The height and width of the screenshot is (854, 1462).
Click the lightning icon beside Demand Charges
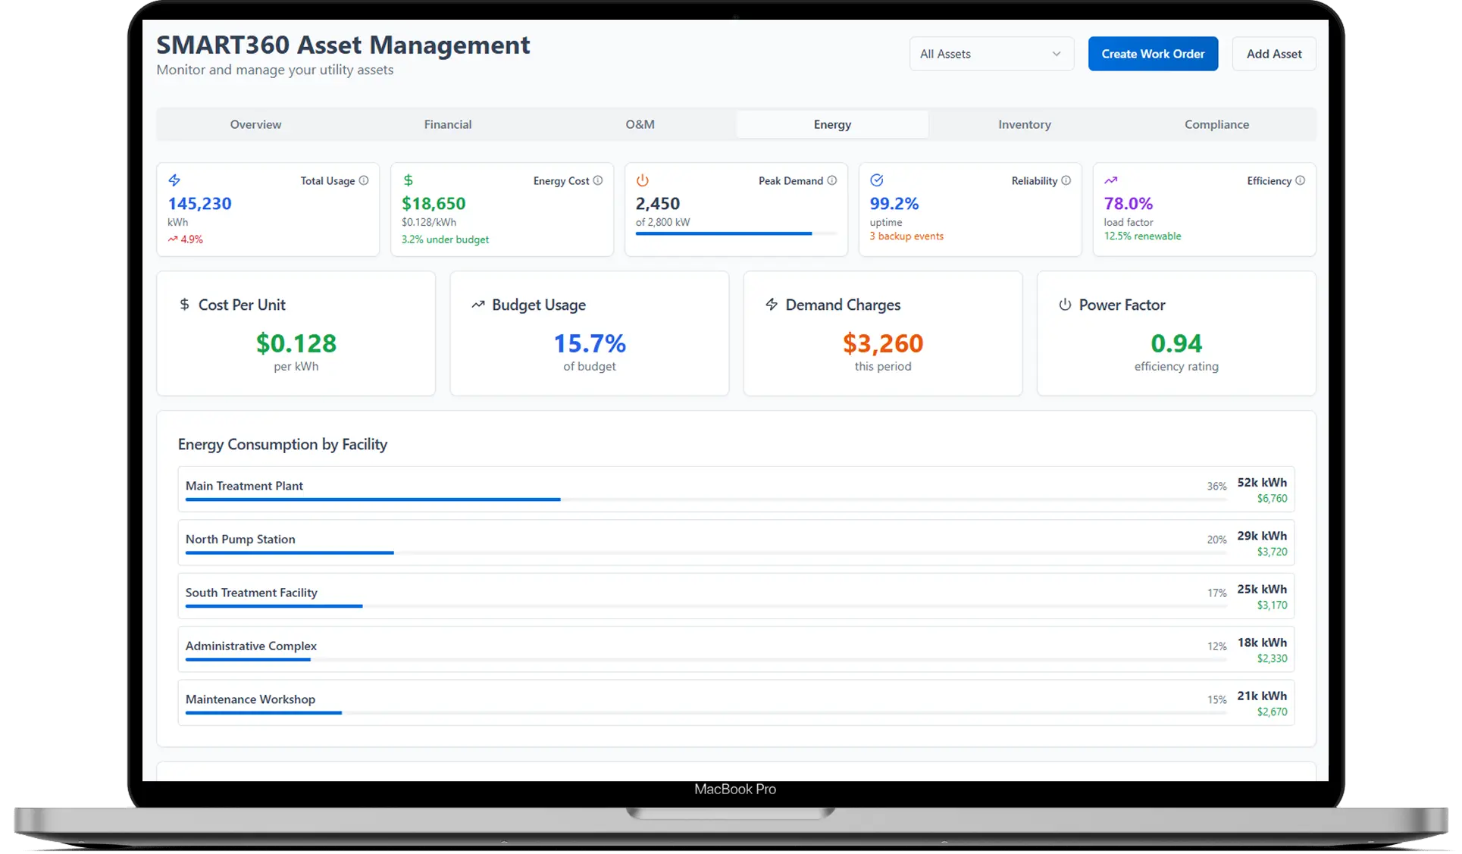pos(771,304)
